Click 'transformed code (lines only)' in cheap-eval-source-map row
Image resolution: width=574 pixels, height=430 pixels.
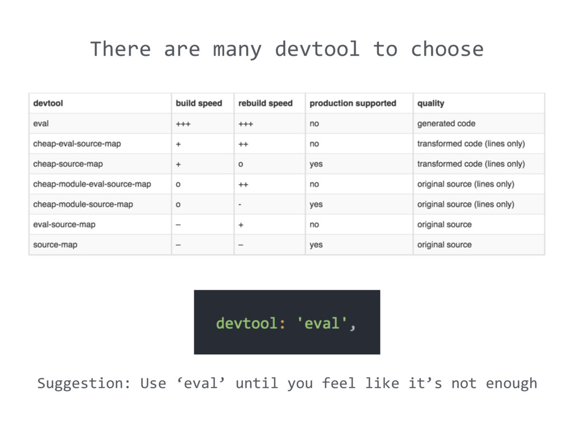(471, 144)
